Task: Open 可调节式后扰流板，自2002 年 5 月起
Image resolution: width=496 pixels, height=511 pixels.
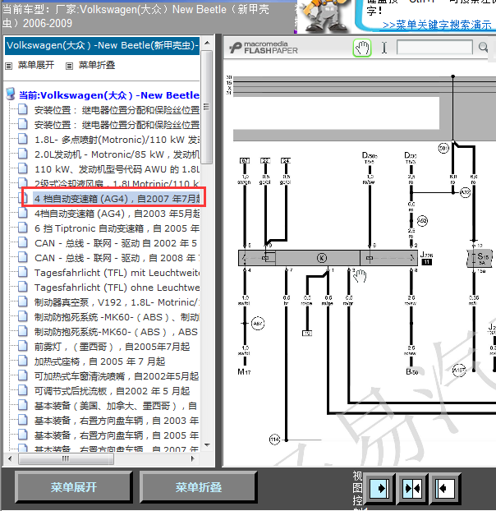Action: tap(112, 391)
